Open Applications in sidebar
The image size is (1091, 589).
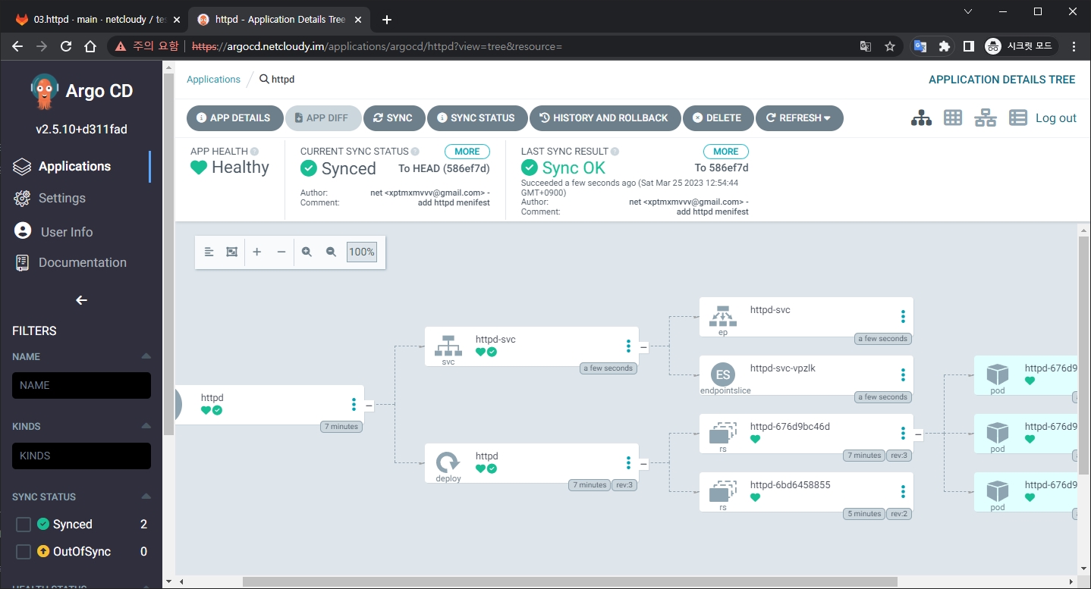click(x=74, y=166)
